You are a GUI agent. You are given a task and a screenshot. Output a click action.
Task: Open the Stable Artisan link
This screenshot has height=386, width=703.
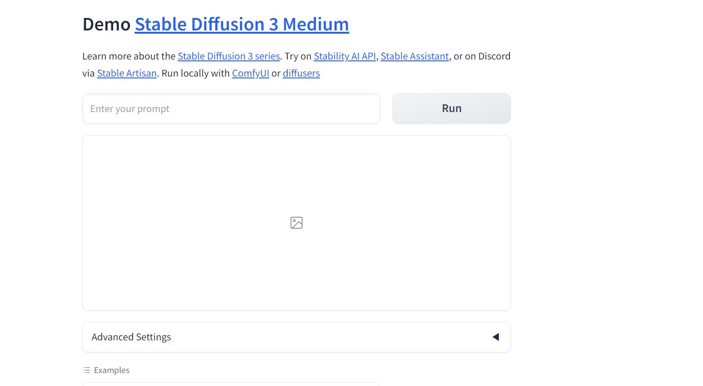[127, 73]
